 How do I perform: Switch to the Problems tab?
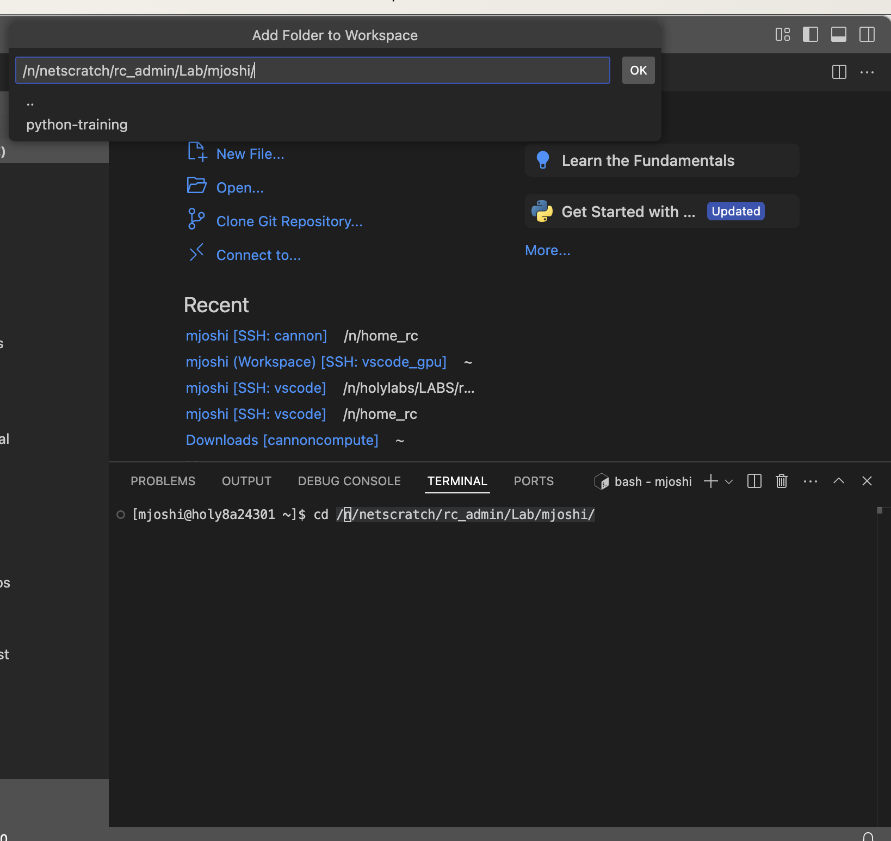tap(163, 481)
